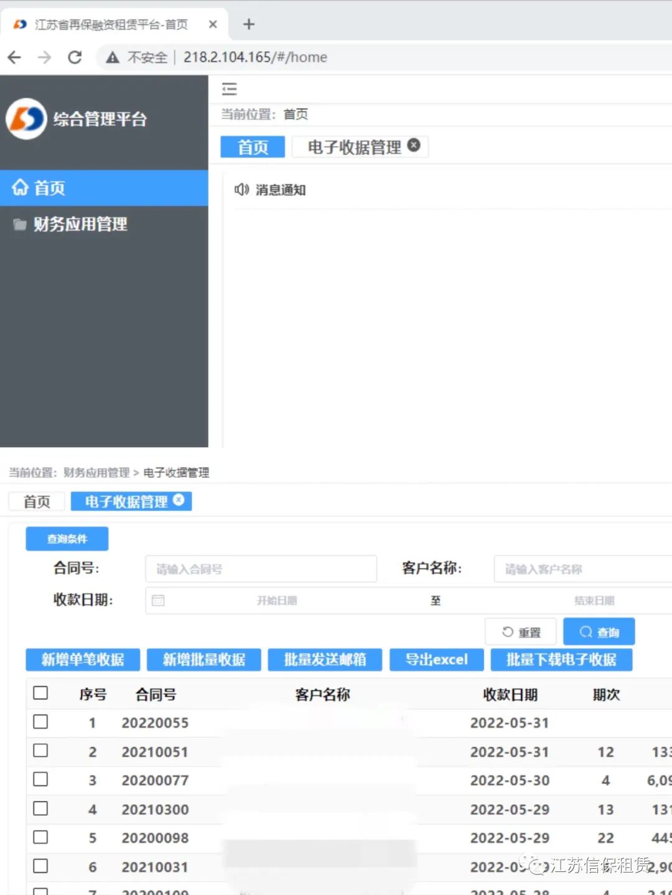Click 新增单笔收据 button

(83, 659)
